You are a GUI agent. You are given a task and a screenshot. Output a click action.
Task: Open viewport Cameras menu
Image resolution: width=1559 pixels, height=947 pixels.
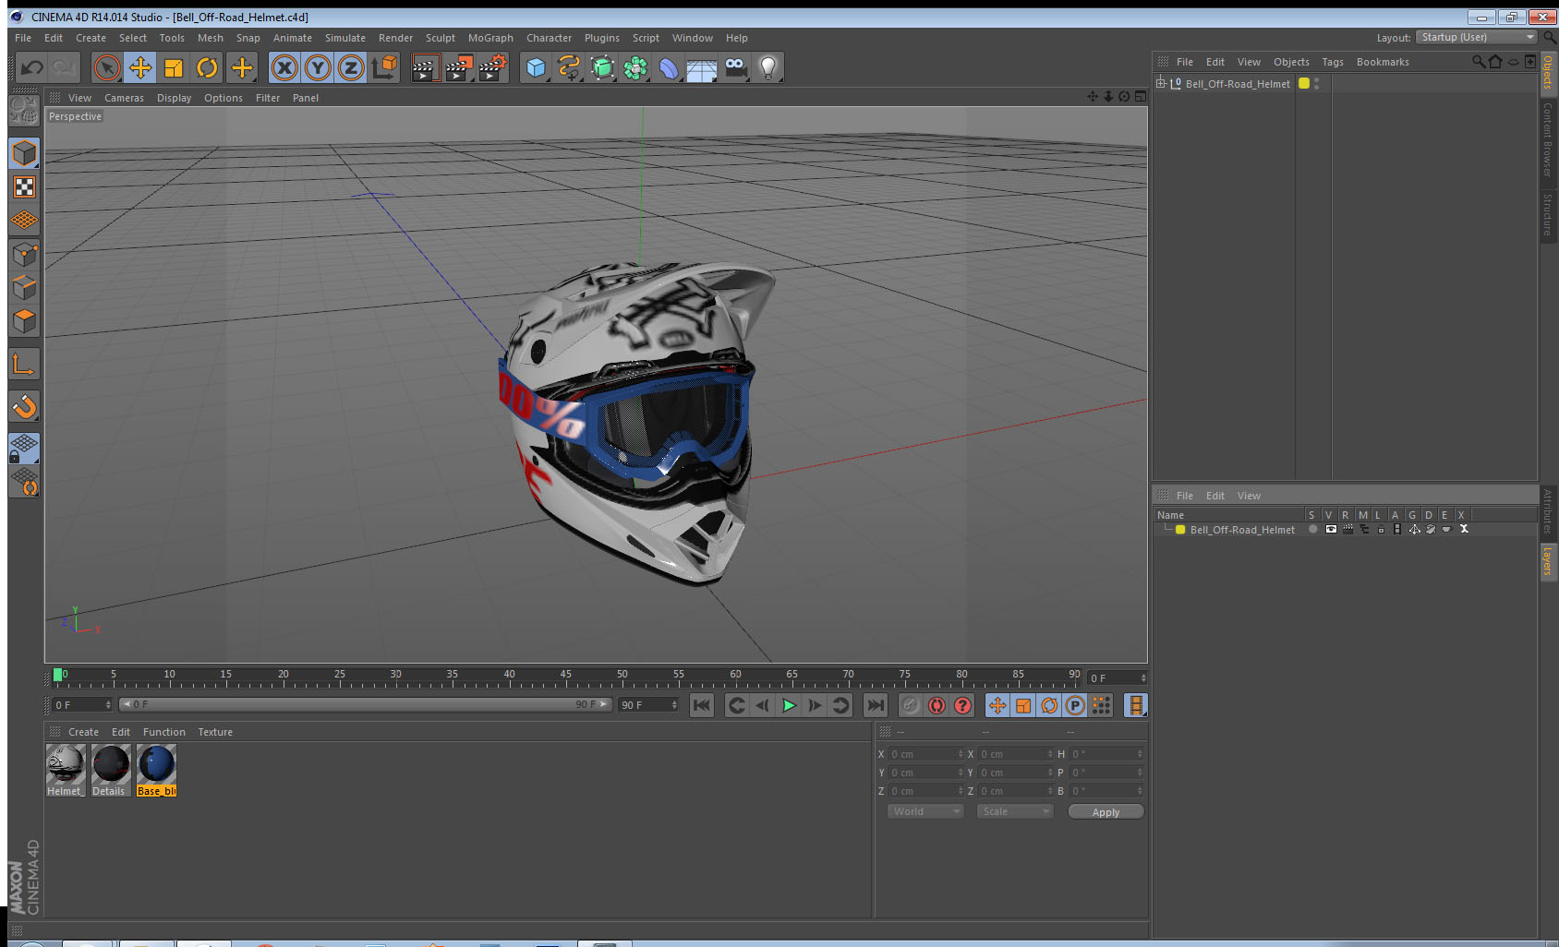124,98
